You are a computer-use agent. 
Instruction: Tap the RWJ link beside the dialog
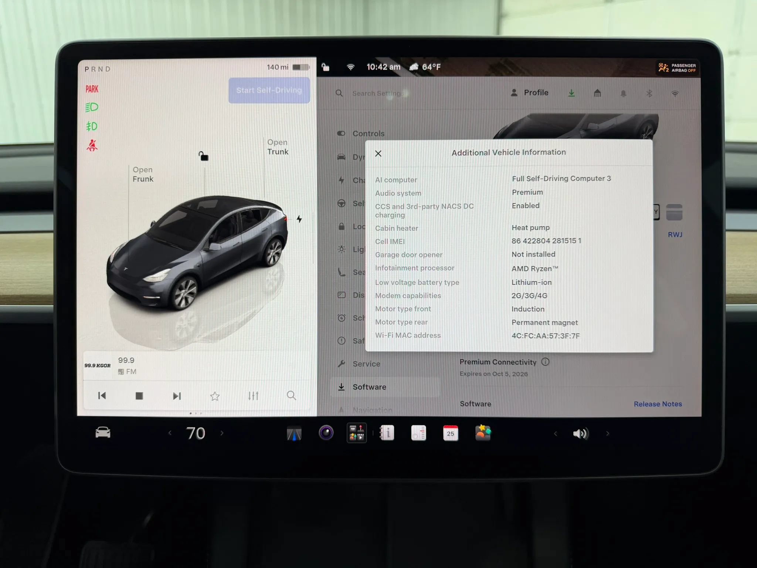click(675, 234)
